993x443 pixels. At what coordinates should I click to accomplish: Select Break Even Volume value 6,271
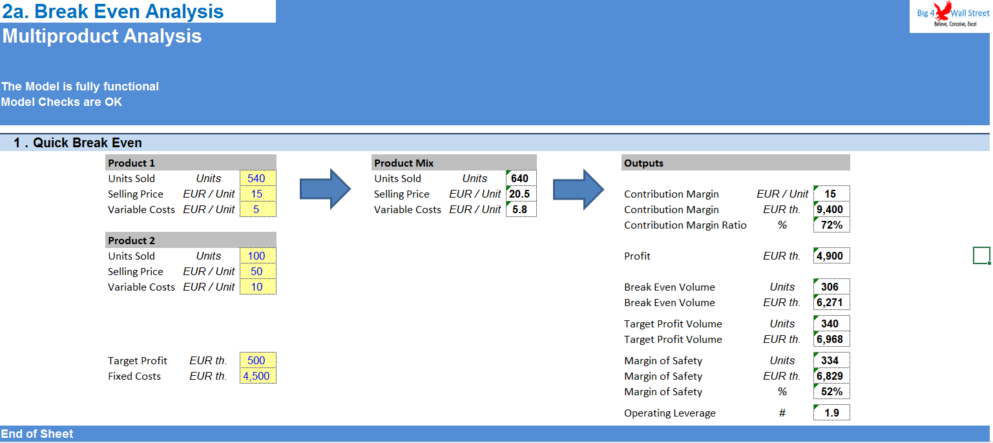click(x=832, y=302)
